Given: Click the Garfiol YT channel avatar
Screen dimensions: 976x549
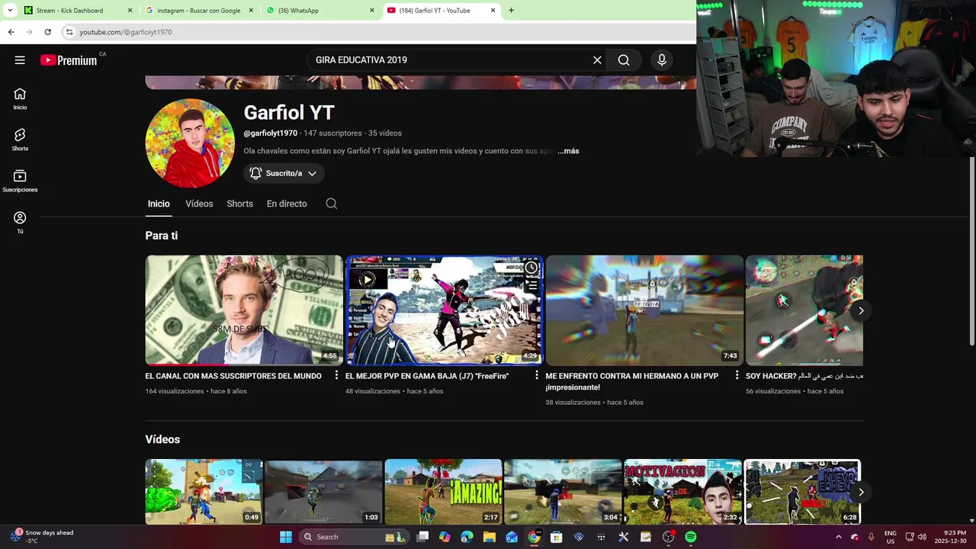Looking at the screenshot, I should pyautogui.click(x=190, y=143).
